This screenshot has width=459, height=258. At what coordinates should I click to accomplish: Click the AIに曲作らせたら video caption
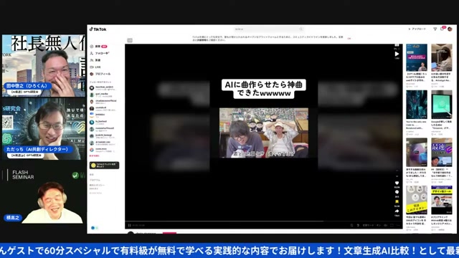(x=264, y=89)
